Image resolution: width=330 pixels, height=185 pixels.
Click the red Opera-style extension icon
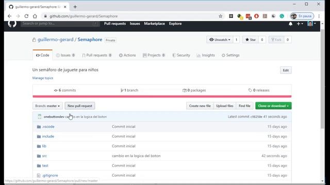click(x=256, y=16)
